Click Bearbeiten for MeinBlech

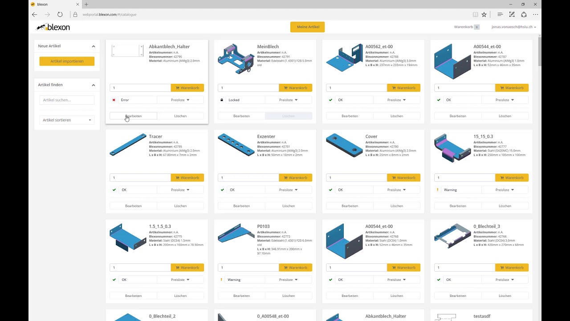[241, 116]
